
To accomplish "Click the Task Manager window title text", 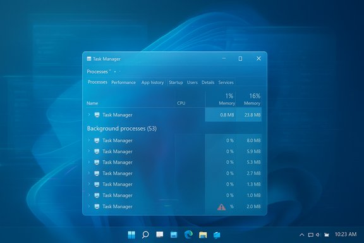I will pos(107,59).
